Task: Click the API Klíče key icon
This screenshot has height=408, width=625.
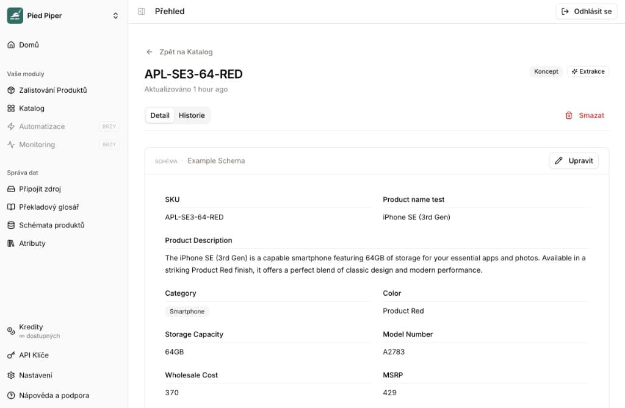Action: [11, 355]
